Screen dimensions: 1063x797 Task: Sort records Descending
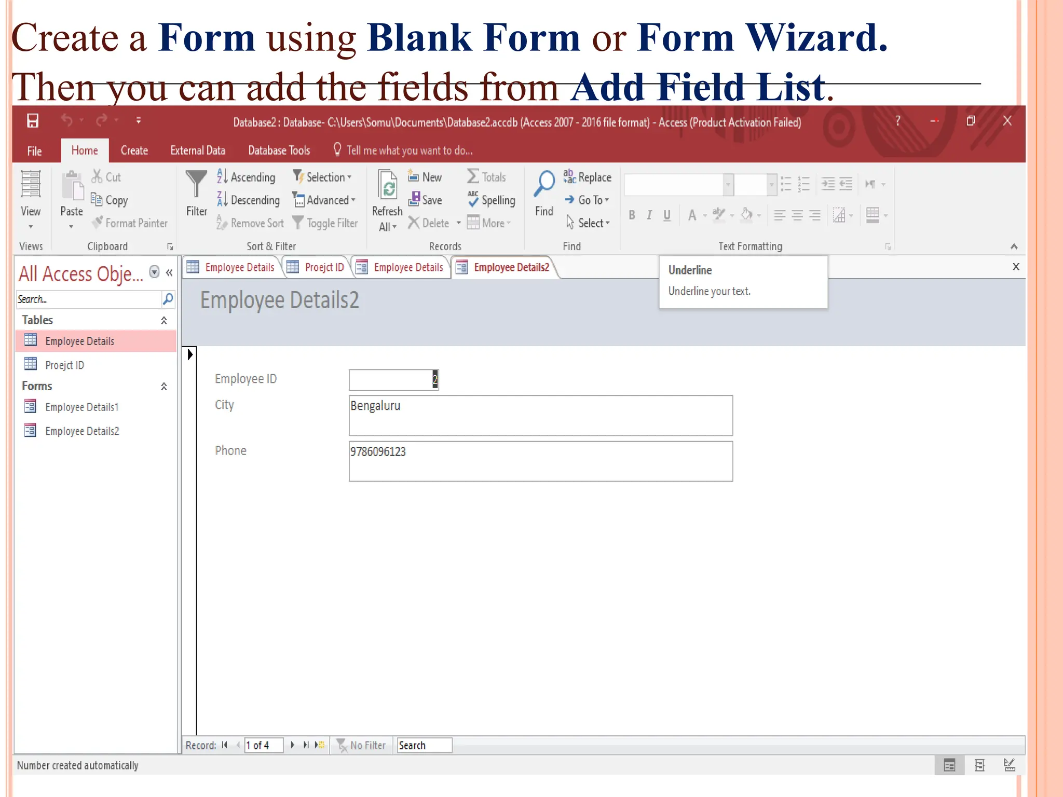pyautogui.click(x=248, y=200)
